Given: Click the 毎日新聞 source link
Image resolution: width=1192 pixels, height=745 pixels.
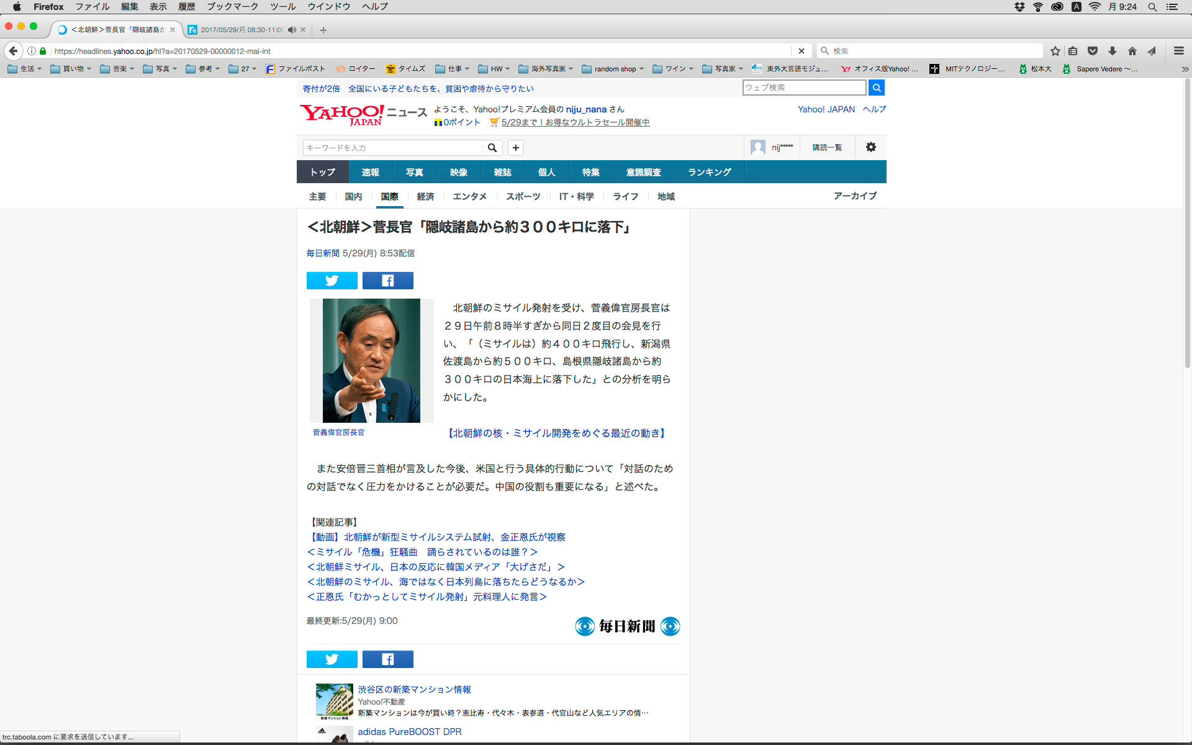Looking at the screenshot, I should pos(322,253).
